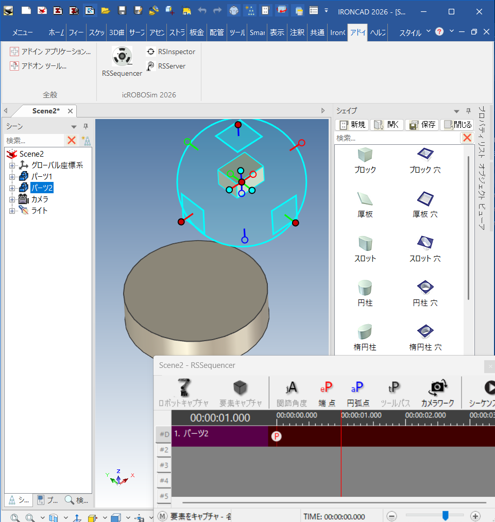Open the スタイル dropdown
This screenshot has width=495, height=522.
coord(415,32)
